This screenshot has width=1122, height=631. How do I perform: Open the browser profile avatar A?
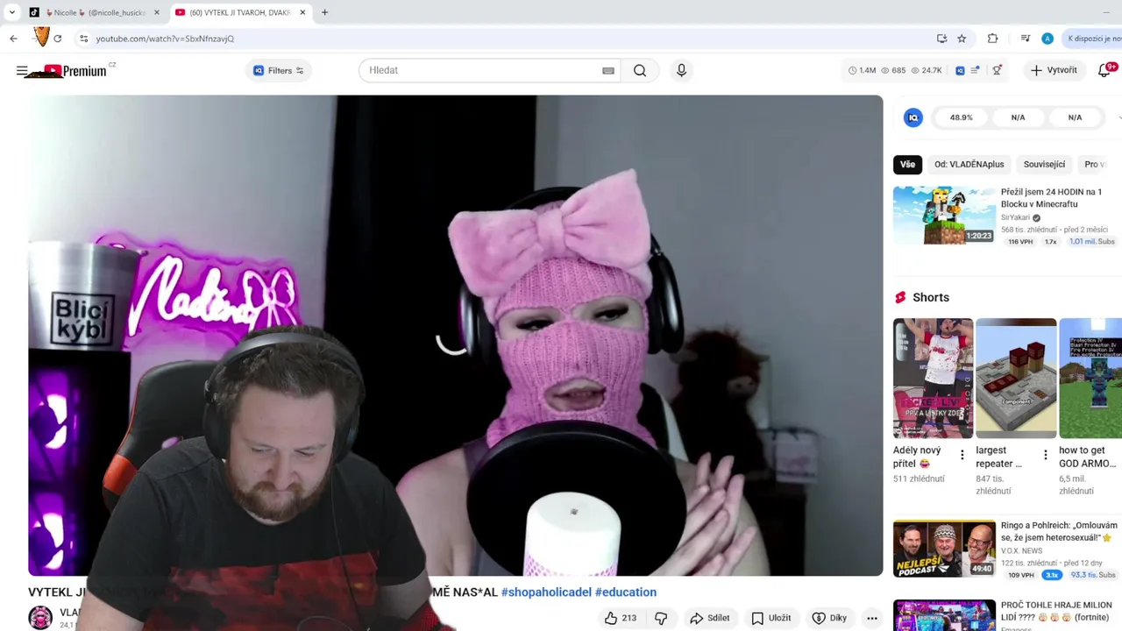[x=1047, y=39]
